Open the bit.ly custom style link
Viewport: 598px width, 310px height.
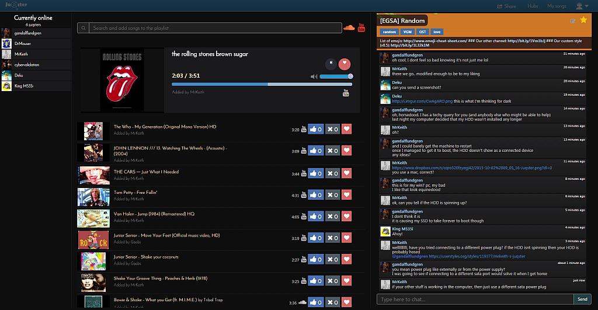pyautogui.click(x=410, y=45)
